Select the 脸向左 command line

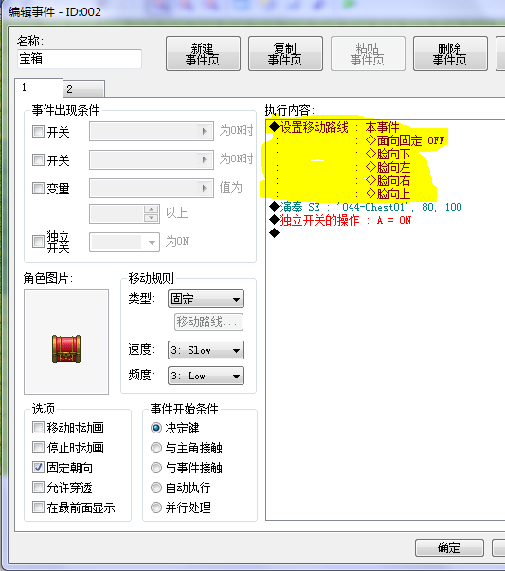coord(388,167)
